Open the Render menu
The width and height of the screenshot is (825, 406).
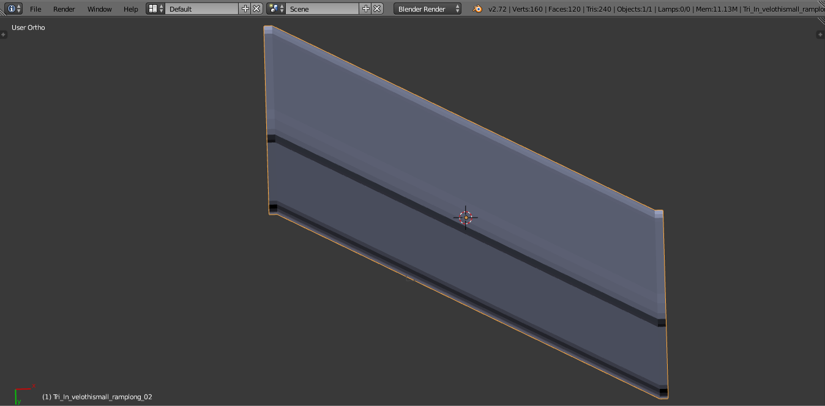64,9
